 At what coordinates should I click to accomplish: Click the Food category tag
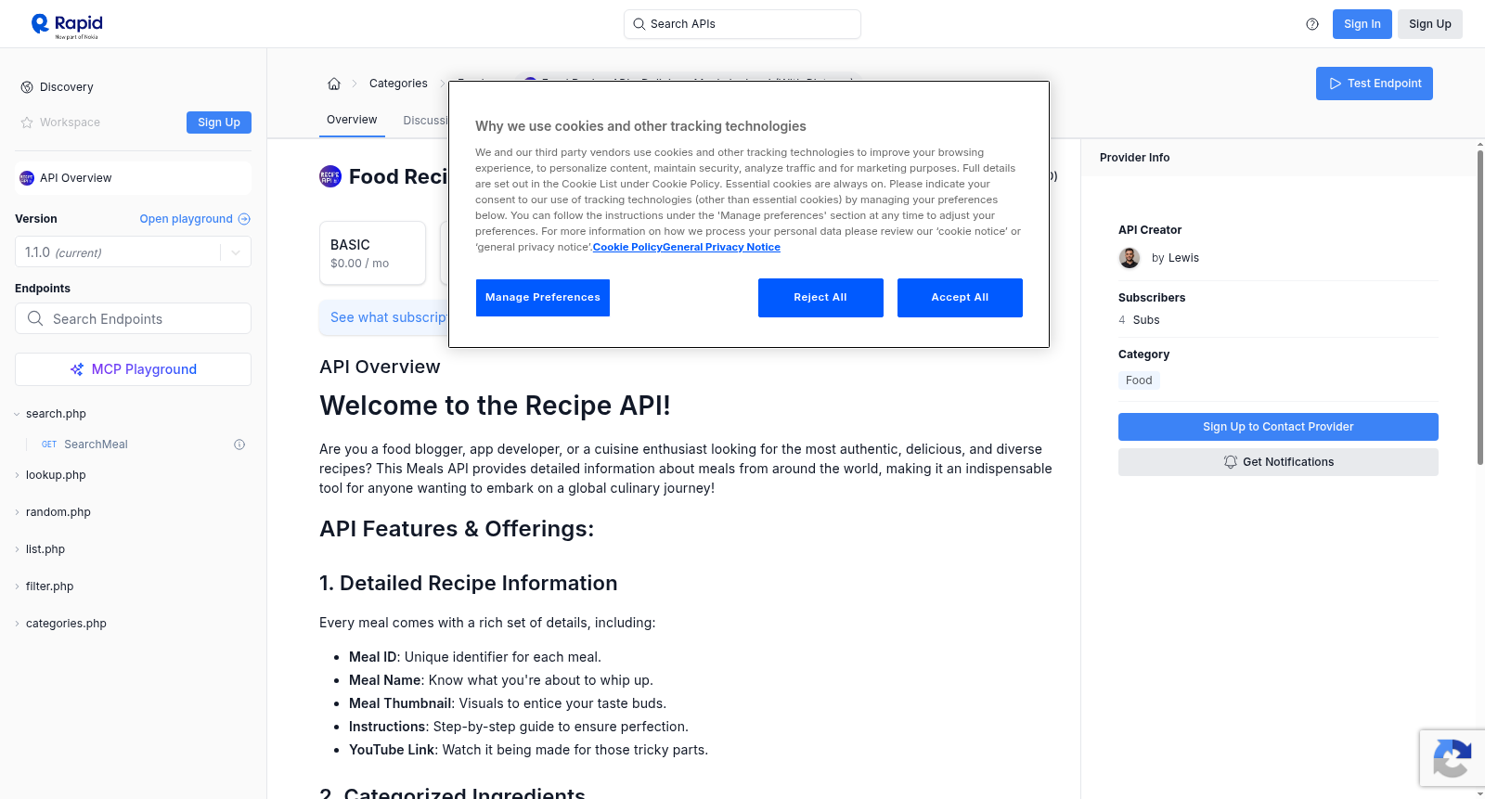[x=1139, y=380]
